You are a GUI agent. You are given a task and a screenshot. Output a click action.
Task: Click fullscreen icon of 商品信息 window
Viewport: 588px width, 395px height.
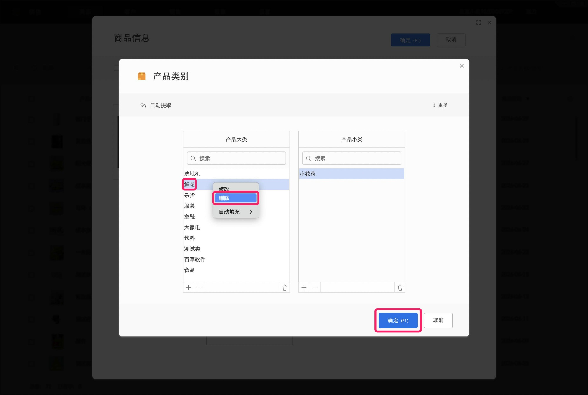coord(479,23)
